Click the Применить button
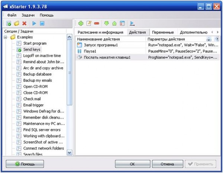Image resolution: width=223 pixels, height=173 pixels. (201, 164)
